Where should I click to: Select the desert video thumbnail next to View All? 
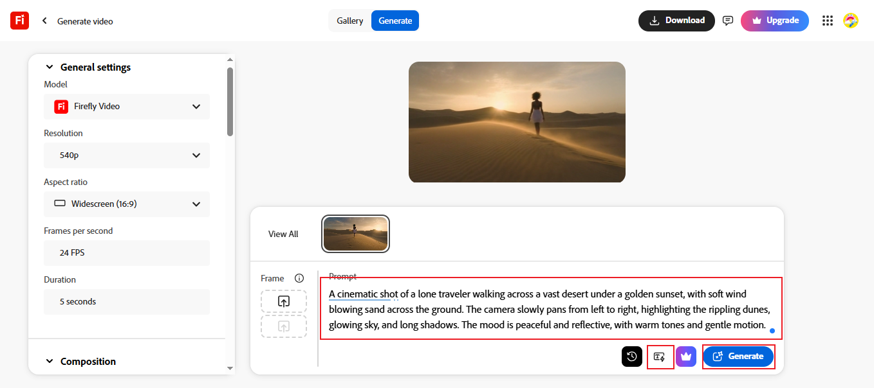pos(355,233)
